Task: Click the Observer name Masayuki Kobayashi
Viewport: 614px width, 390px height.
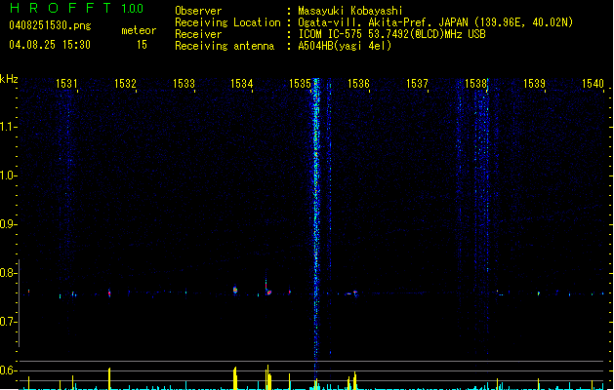Action: coord(350,11)
